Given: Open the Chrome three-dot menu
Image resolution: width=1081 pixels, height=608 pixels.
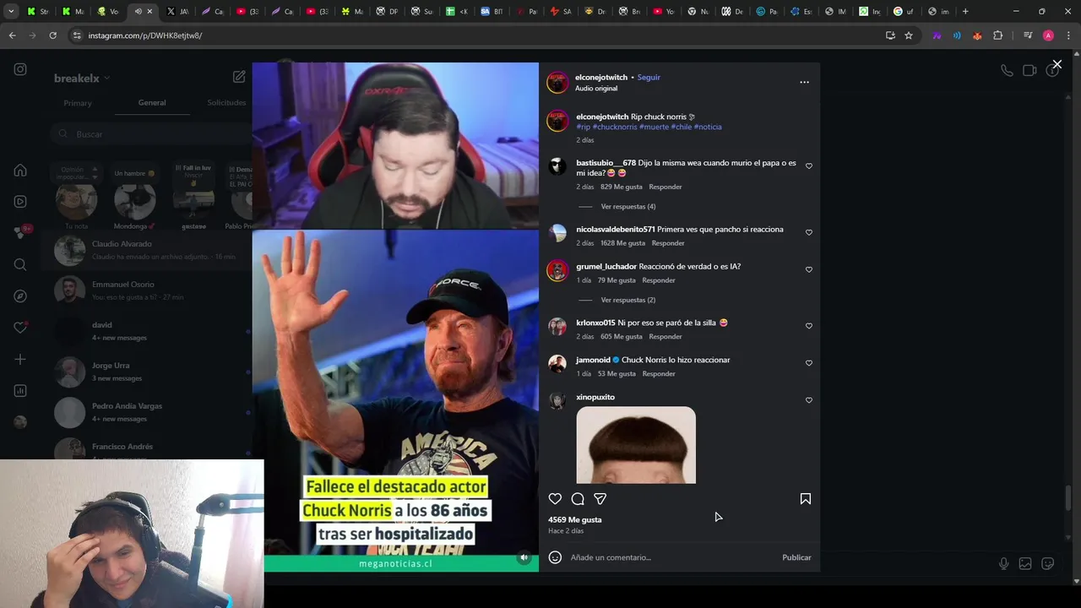Looking at the screenshot, I should [1068, 35].
